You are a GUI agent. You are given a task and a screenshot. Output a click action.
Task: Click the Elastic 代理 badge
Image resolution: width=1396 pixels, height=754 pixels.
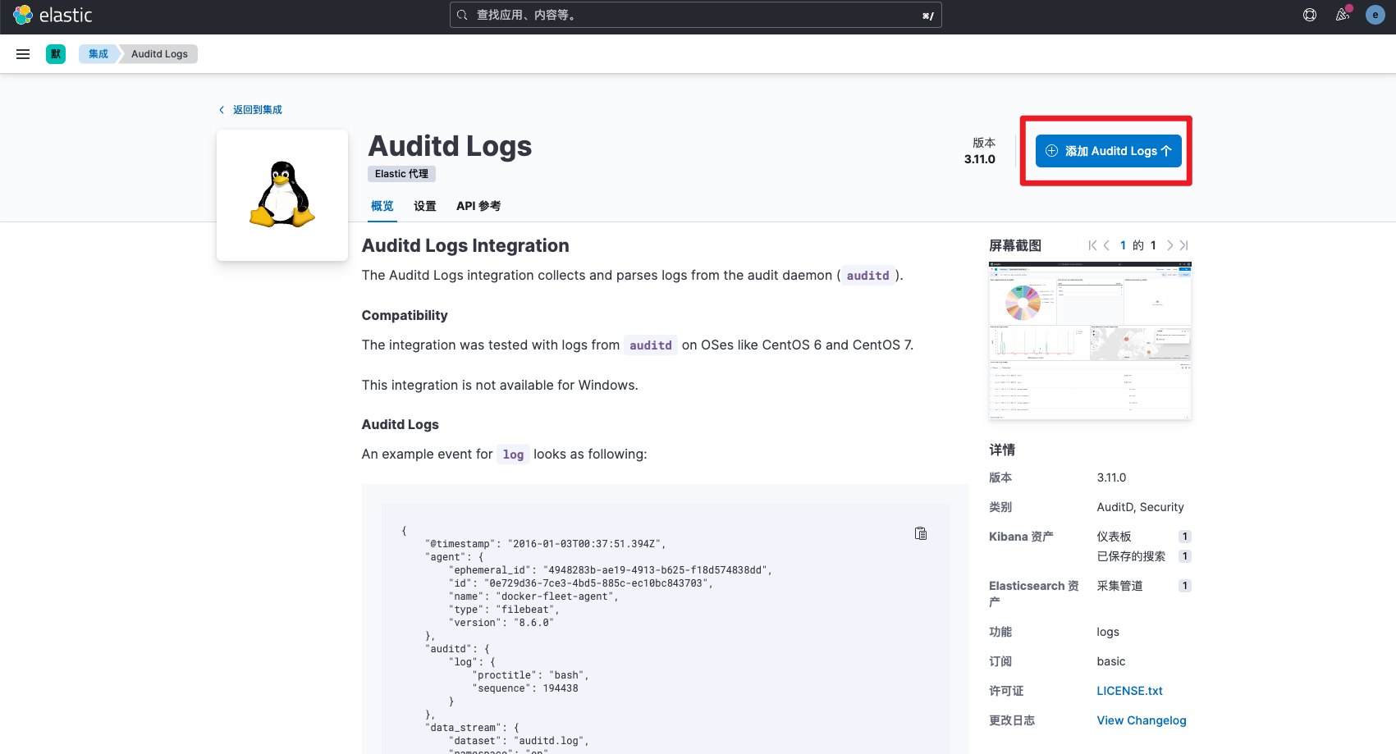click(401, 174)
